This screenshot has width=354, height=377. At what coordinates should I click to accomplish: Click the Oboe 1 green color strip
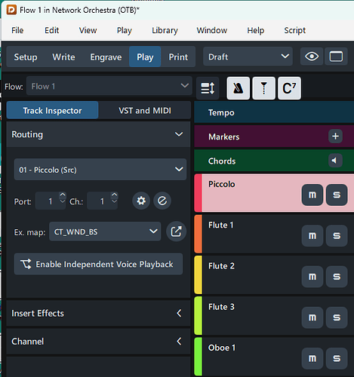point(199,357)
